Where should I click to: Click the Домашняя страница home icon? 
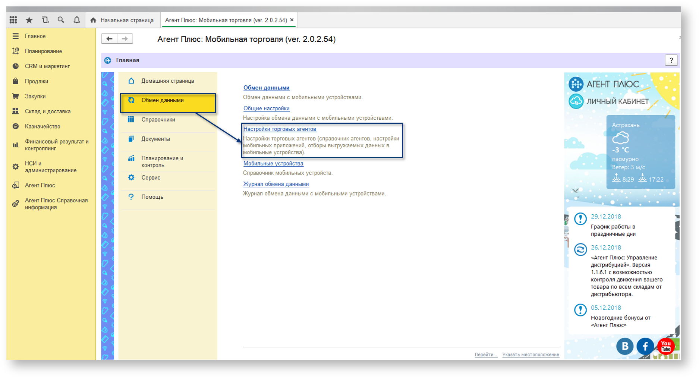[131, 81]
